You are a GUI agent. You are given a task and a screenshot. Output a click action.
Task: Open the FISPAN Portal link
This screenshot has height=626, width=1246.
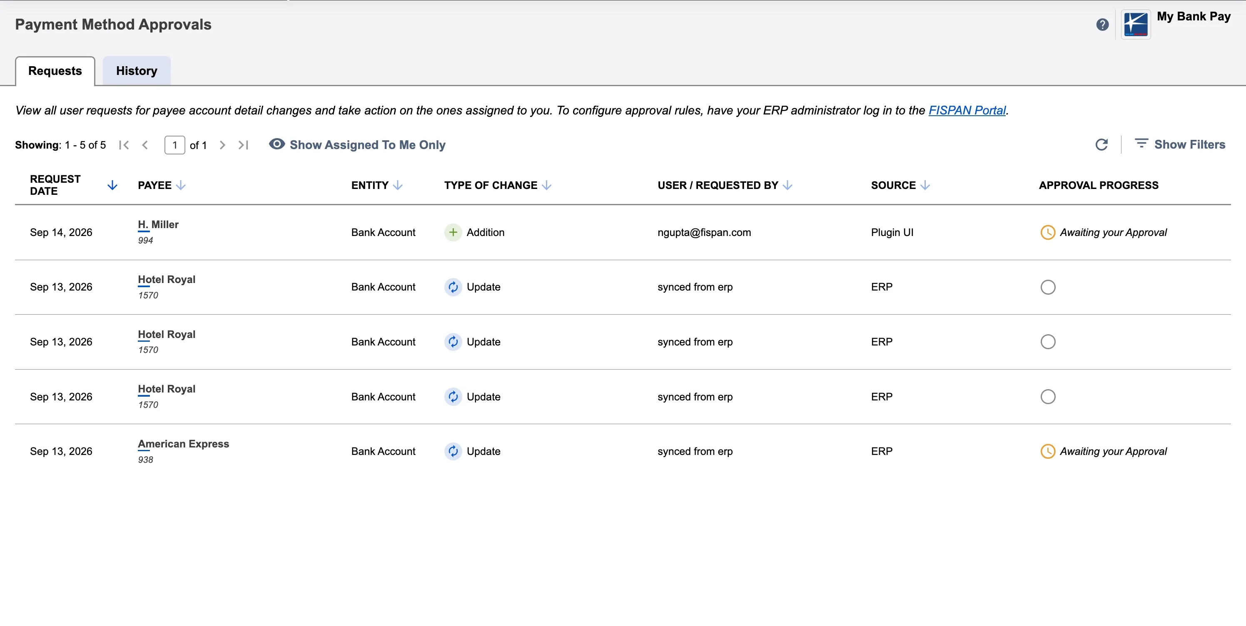pos(967,110)
